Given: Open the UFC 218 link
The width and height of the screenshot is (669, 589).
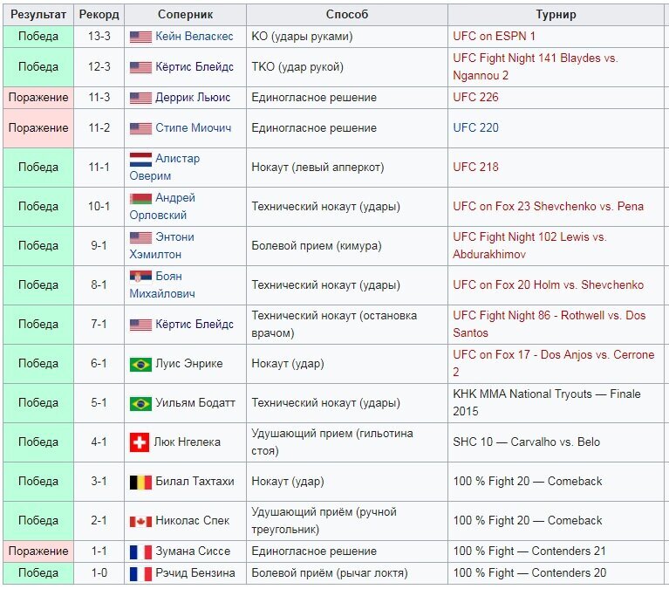Looking at the screenshot, I should pos(475,167).
